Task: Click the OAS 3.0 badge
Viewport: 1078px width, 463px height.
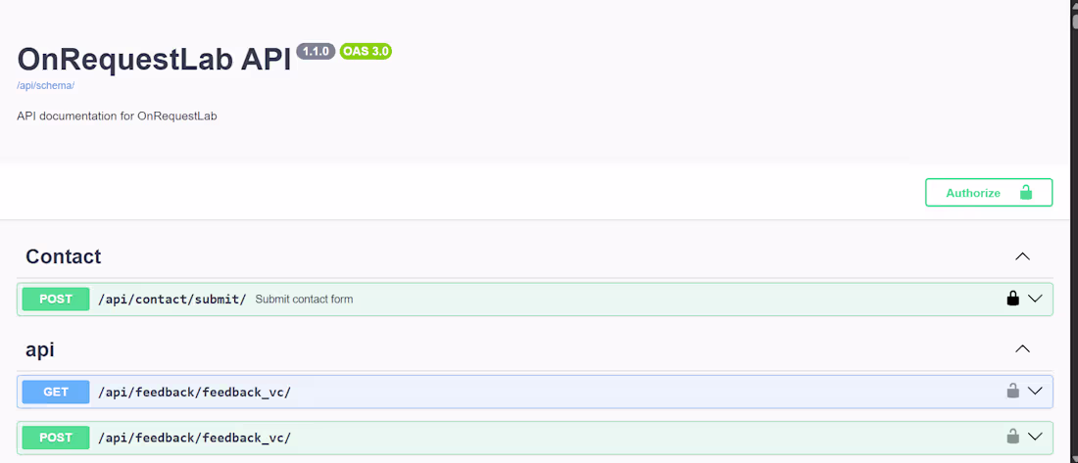Action: (x=366, y=51)
